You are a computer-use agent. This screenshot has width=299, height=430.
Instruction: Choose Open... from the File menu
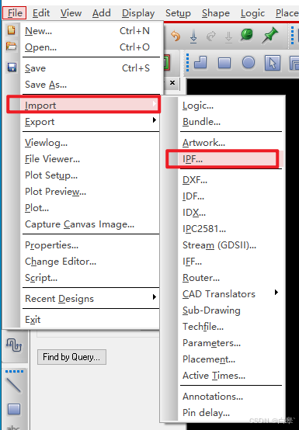(91, 47)
